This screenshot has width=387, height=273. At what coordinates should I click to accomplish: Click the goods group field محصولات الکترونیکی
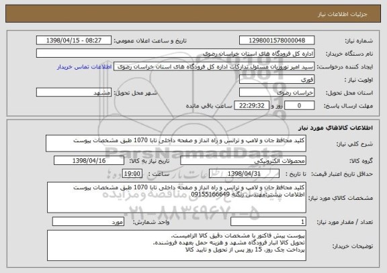[x=243, y=160]
